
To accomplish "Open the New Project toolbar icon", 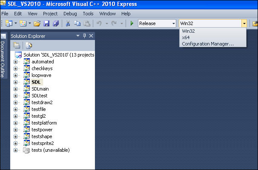I will coord(9,23).
